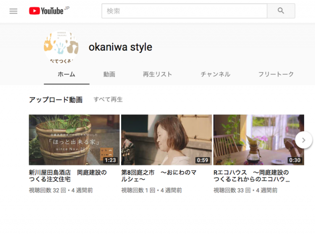Open the 新川屋田島酒店 岡庭建設の video title

(68, 176)
